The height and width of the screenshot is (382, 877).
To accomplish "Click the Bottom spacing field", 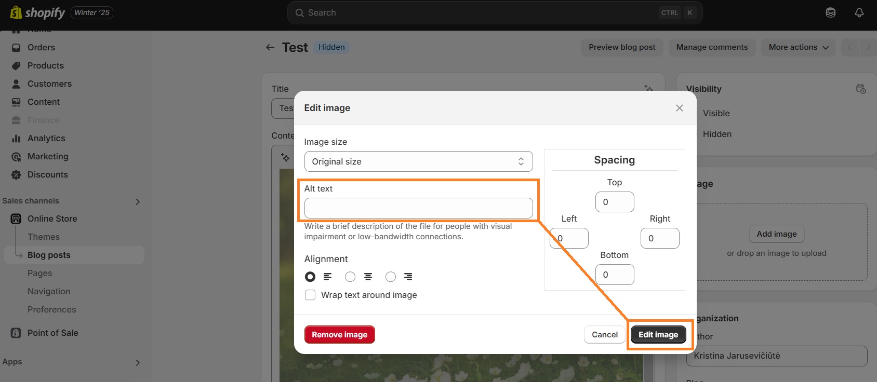I will pos(615,275).
